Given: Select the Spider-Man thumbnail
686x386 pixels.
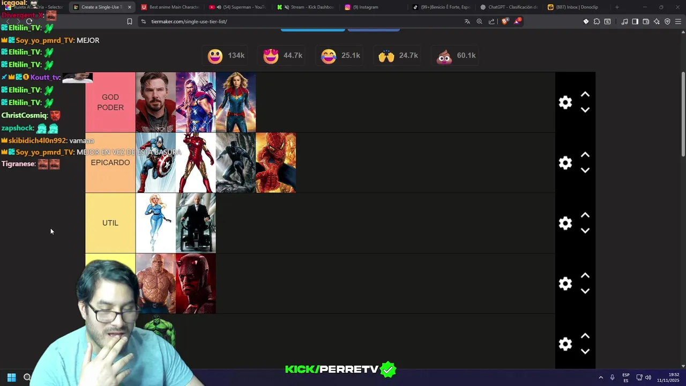Looking at the screenshot, I should pyautogui.click(x=275, y=163).
